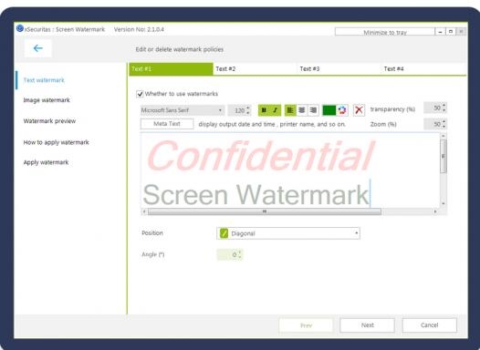The height and width of the screenshot is (350, 480).
Task: Open How to apply watermark section
Action: pos(56,142)
